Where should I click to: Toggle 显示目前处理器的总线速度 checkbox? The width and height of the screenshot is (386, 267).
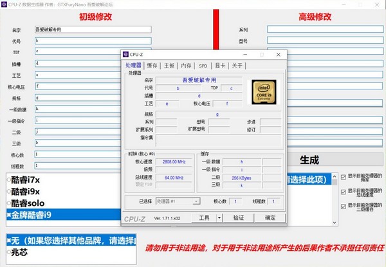[x=344, y=192]
